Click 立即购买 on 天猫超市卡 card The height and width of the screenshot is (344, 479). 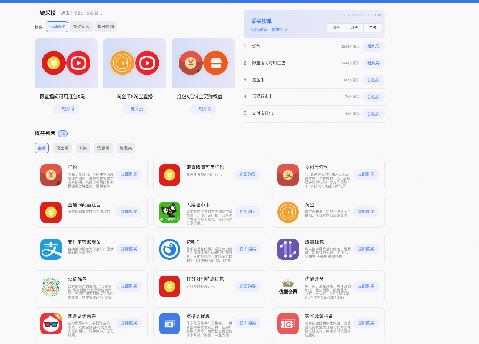click(247, 211)
